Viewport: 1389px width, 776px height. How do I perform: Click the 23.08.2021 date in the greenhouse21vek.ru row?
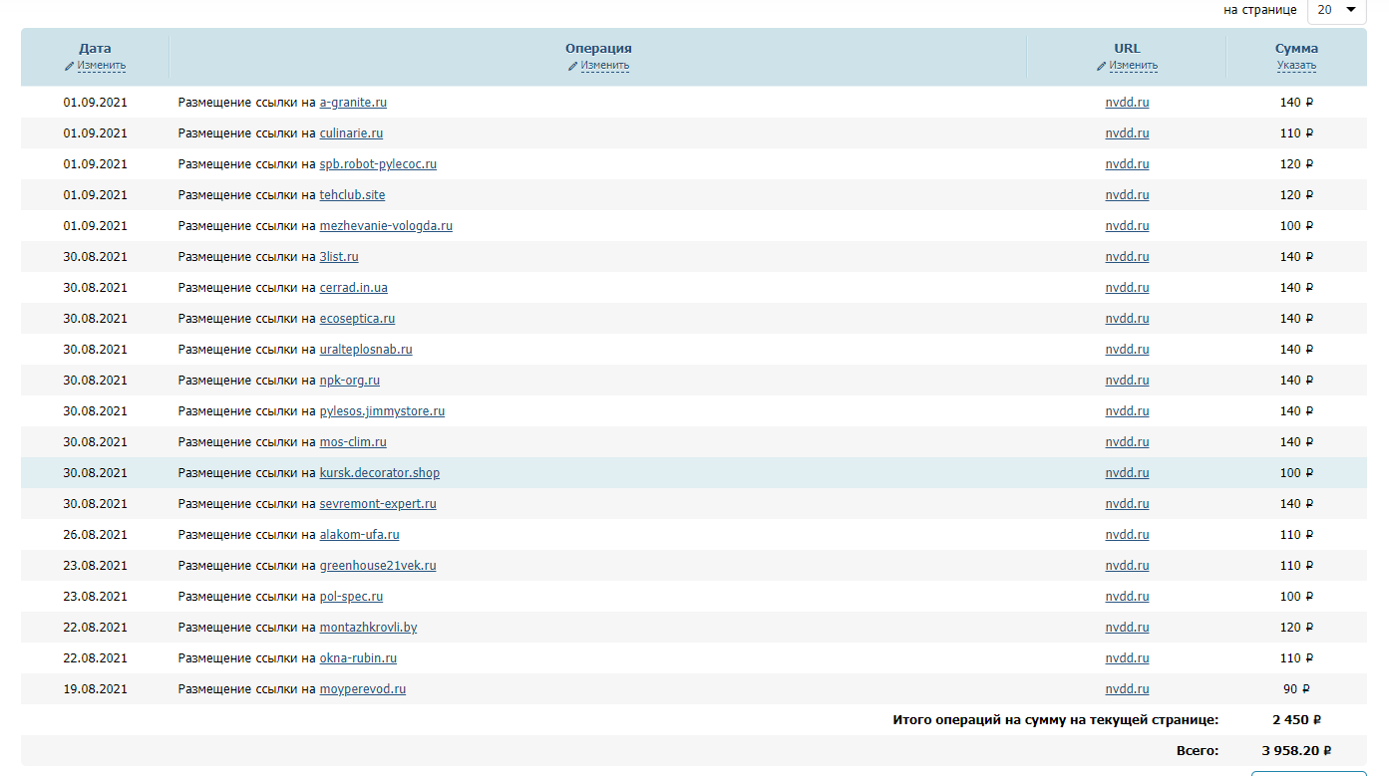click(95, 566)
